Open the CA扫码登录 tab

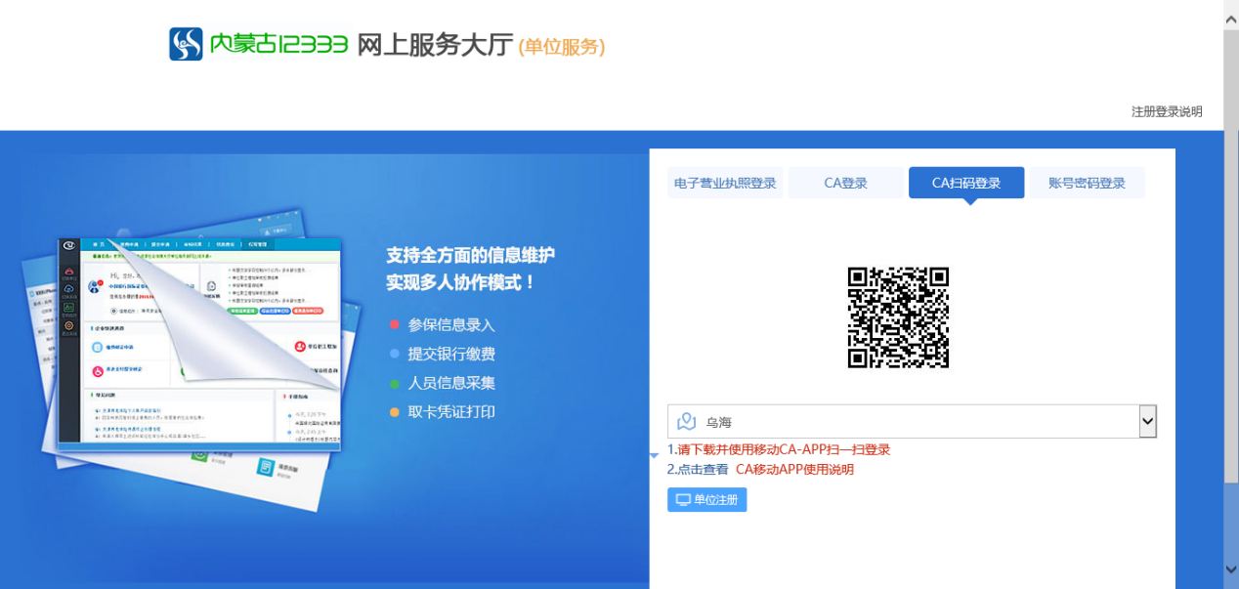click(x=966, y=183)
